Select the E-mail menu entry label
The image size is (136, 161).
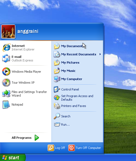point(17,57)
